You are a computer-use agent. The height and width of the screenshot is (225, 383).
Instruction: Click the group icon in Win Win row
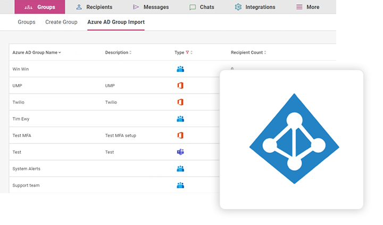[x=180, y=69]
